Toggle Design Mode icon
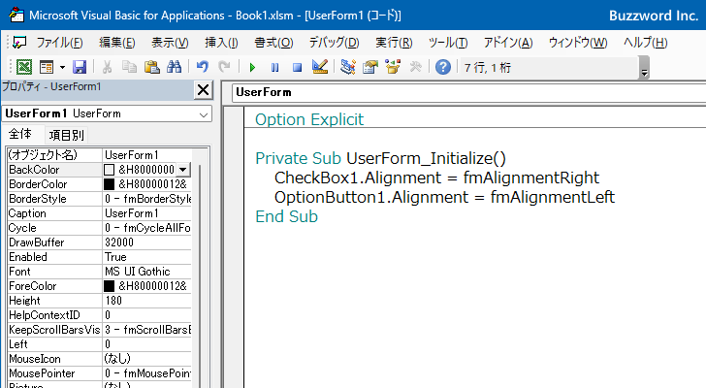Screen dimensions: 706x388 [320, 67]
